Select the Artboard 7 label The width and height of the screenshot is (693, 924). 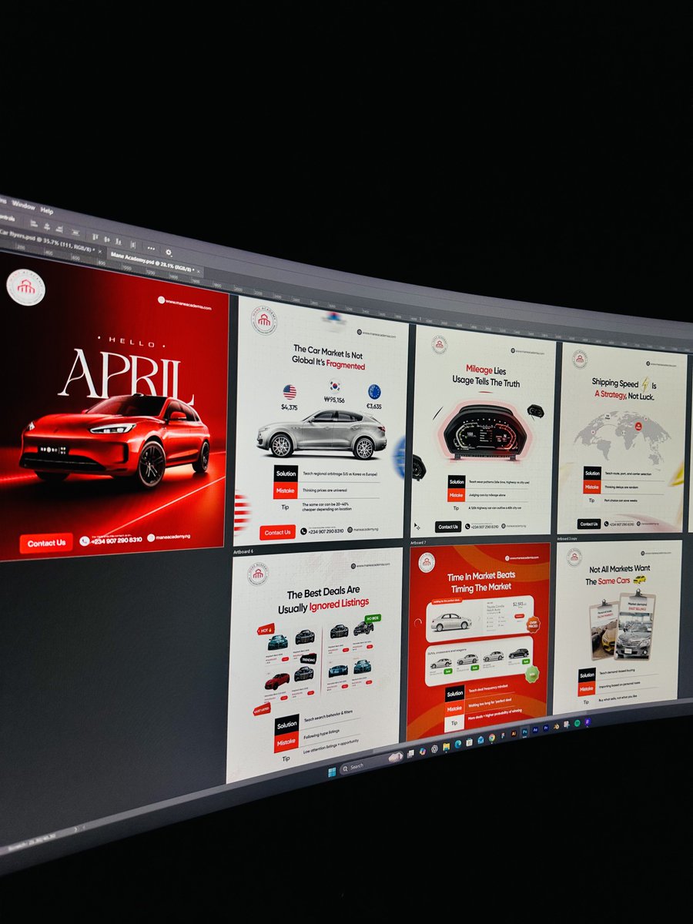tap(420, 542)
